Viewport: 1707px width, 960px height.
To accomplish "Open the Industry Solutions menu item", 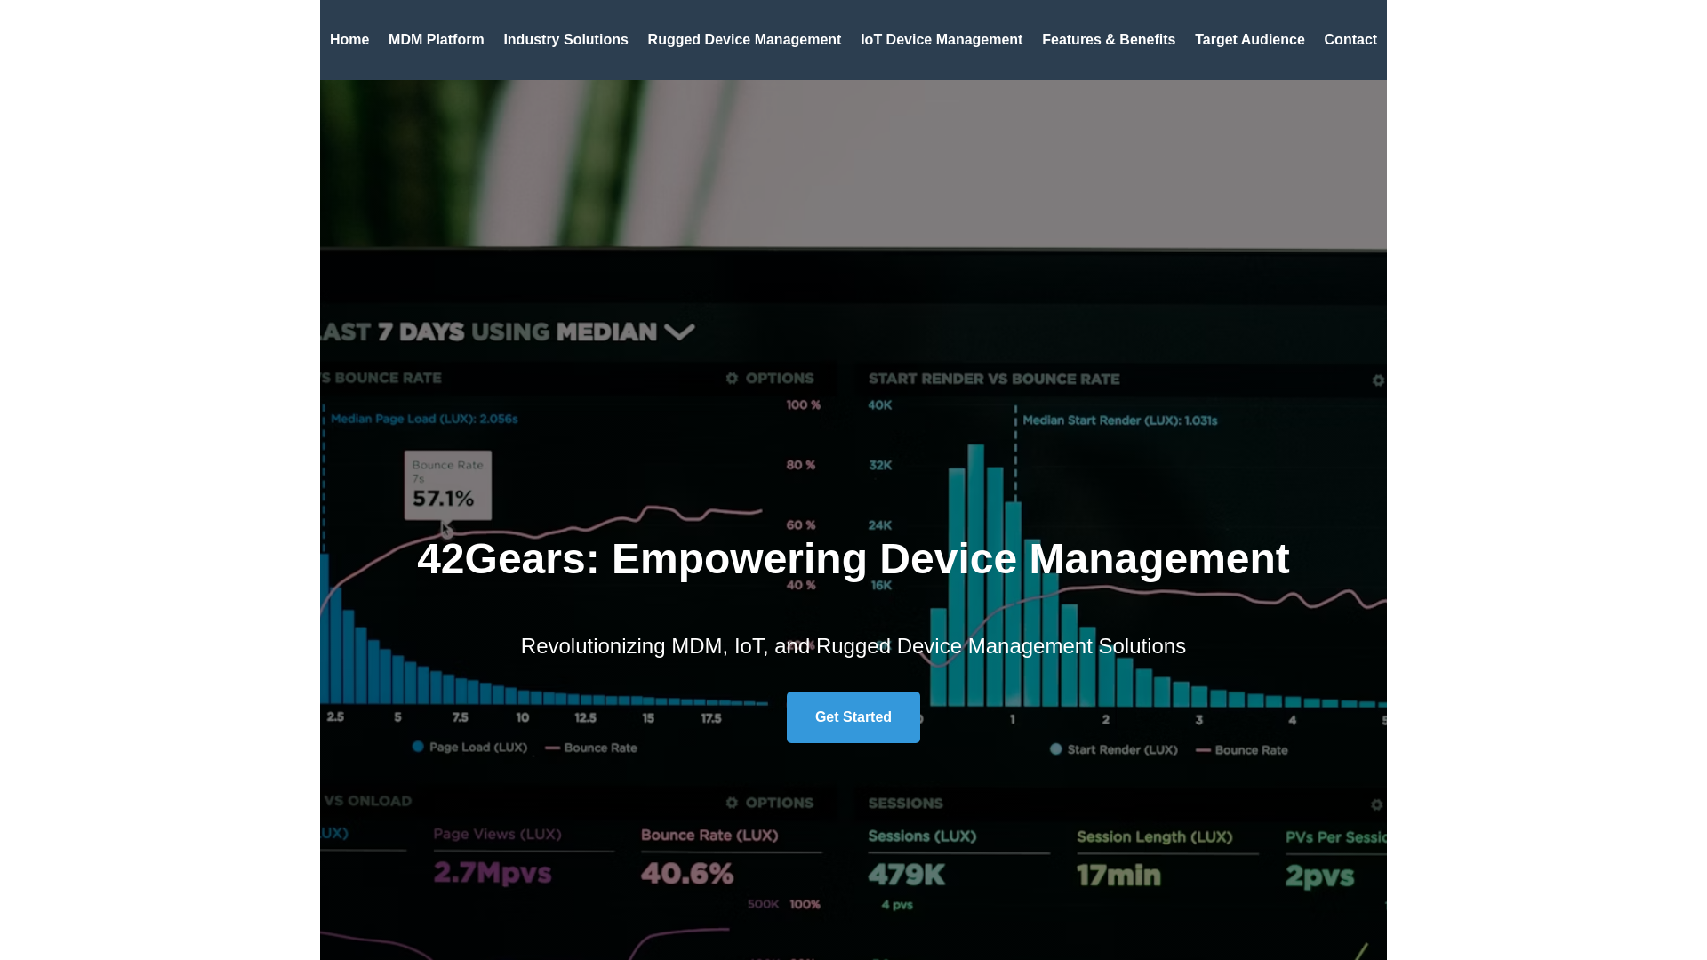I will point(565,39).
